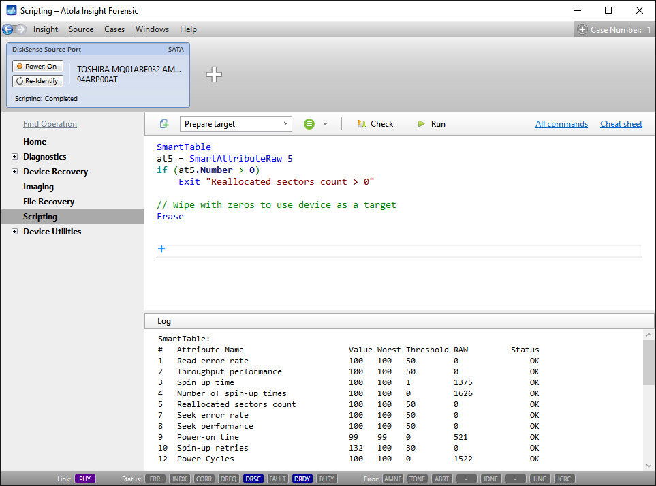Click the 'Erase' command in the script
This screenshot has width=656, height=486.
(x=170, y=217)
